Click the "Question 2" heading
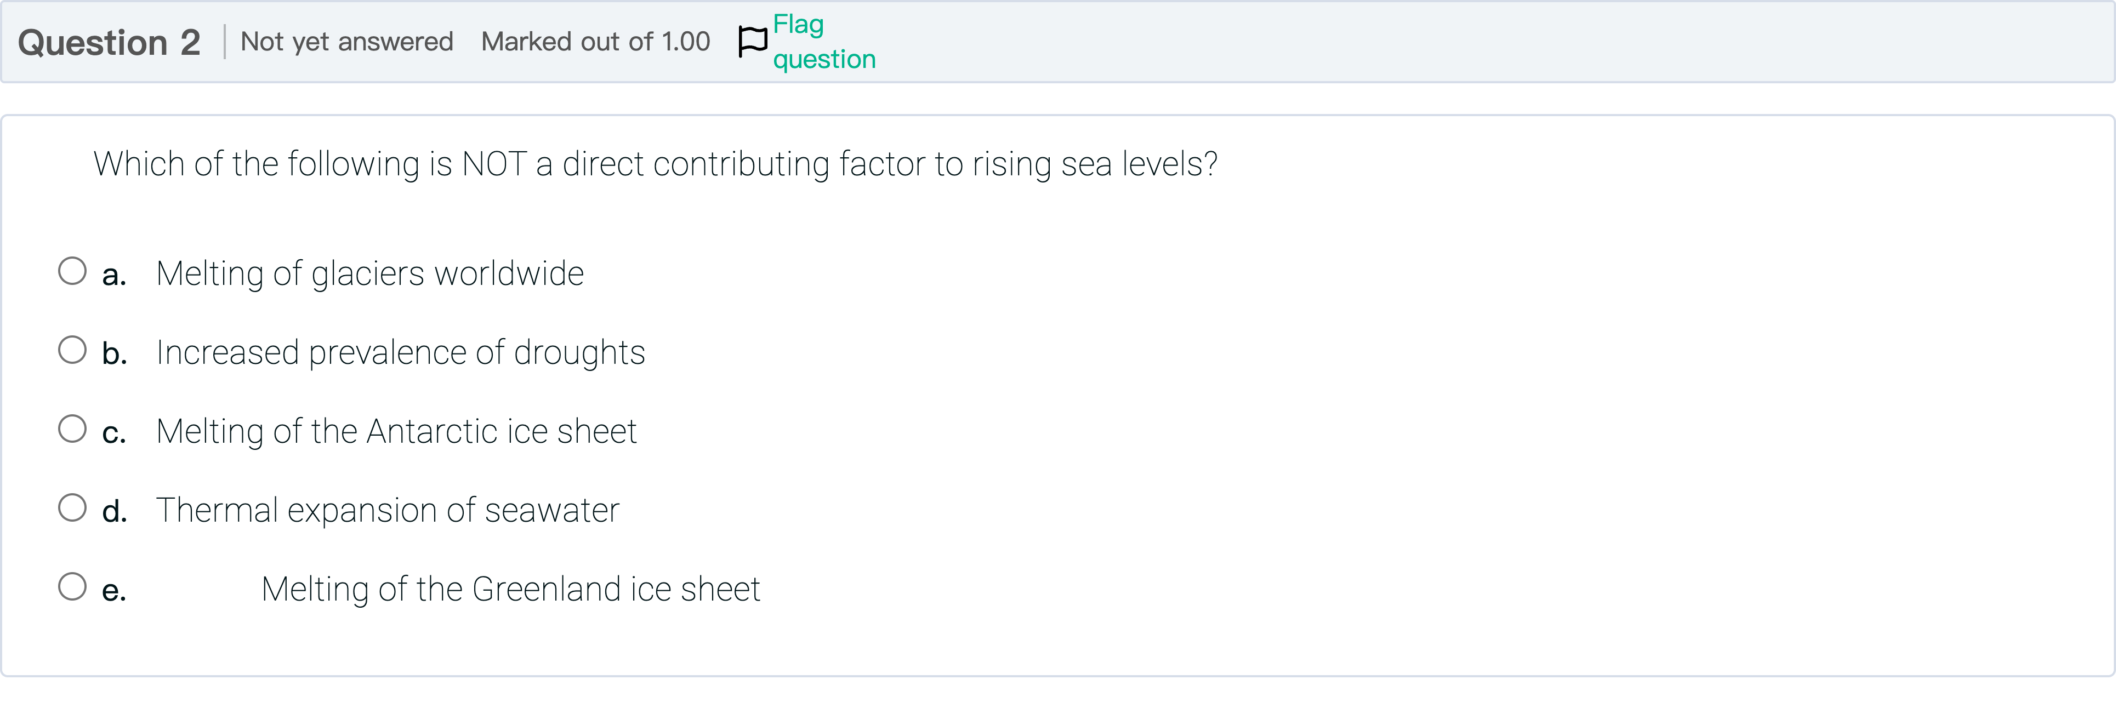 click(109, 42)
